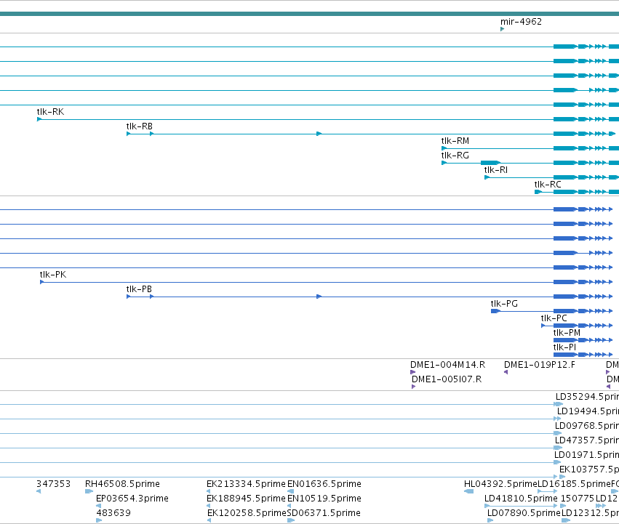This screenshot has width=619, height=524.
Task: Click the EN10519.5prime EST label
Action: pos(324,499)
